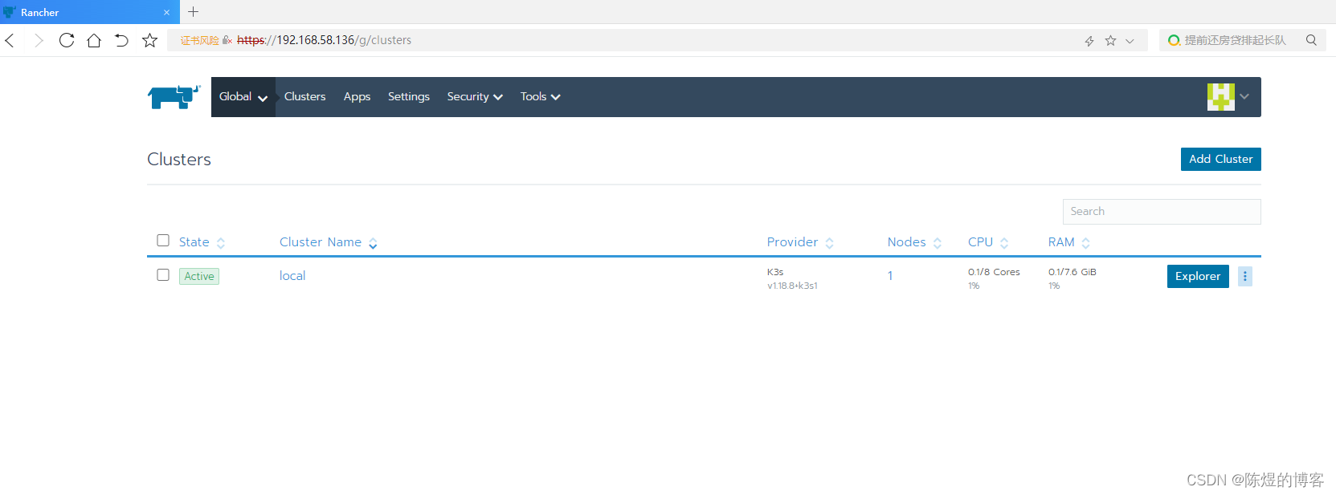1336x495 pixels.
Task: Bookmark page with star icon left of address bar
Action: click(x=149, y=40)
